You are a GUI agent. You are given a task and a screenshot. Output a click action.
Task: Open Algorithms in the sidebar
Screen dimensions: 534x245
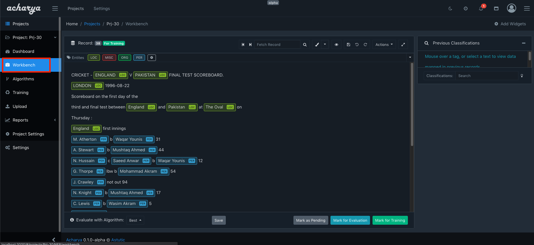point(29,79)
